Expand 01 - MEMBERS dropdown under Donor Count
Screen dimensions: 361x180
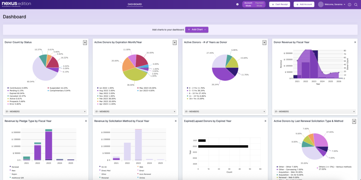[45, 112]
